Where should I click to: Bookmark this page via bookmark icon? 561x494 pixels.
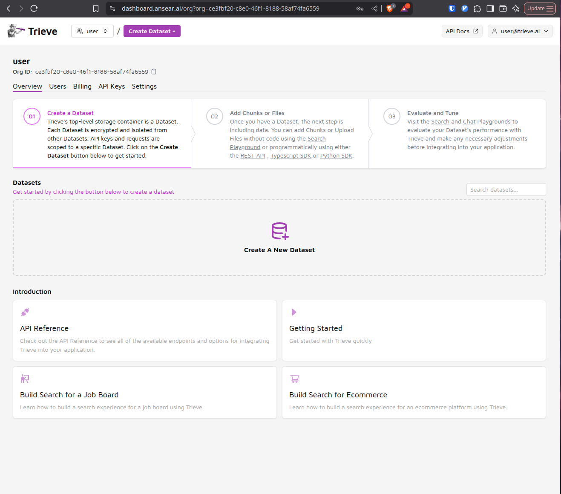pos(96,9)
